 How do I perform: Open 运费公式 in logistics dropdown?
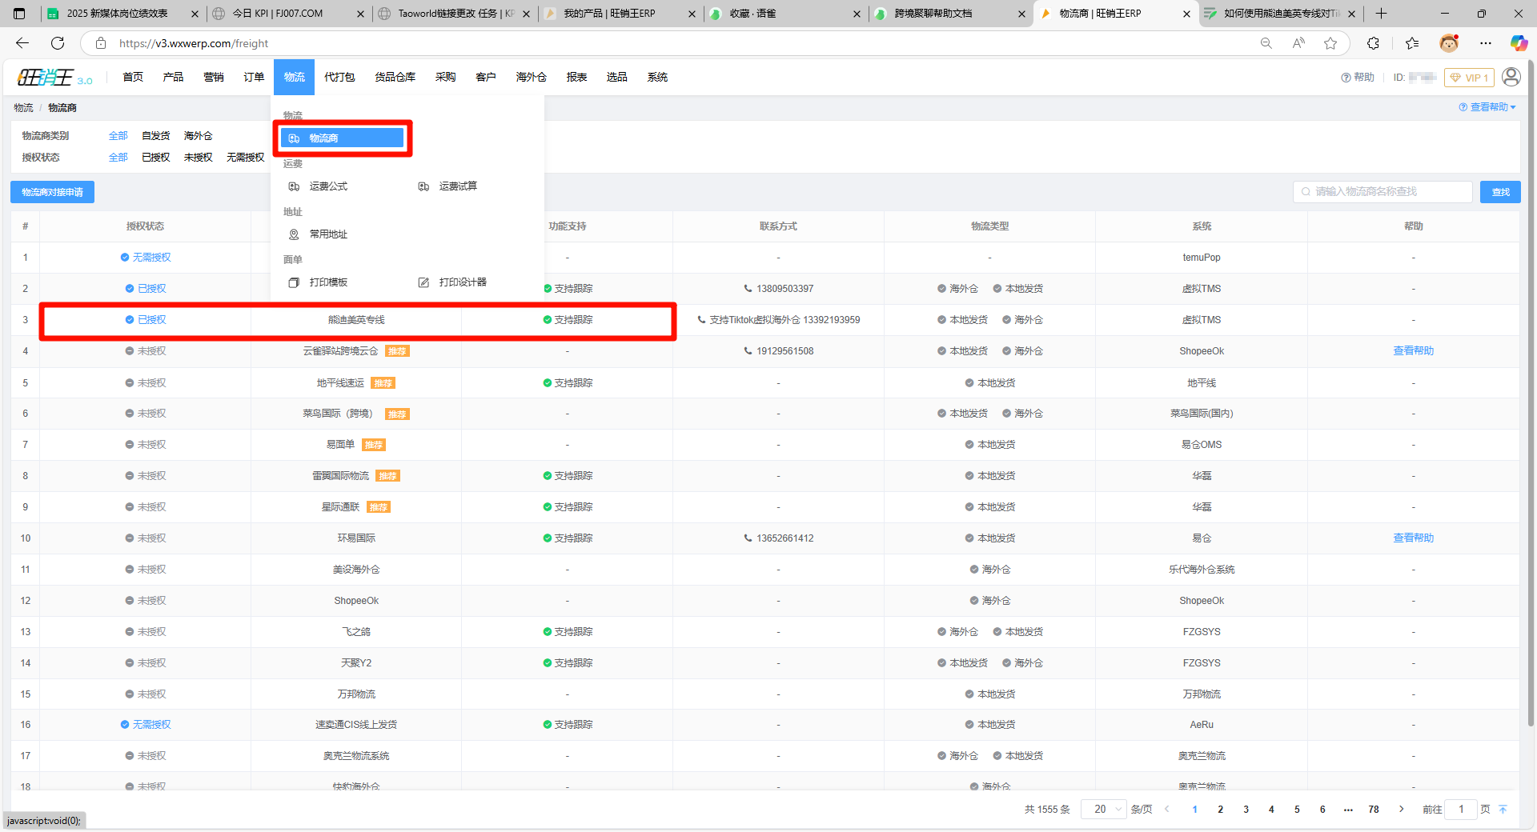pos(319,186)
